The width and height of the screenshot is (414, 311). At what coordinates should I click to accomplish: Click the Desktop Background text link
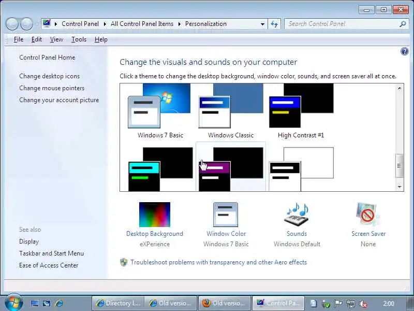click(154, 234)
